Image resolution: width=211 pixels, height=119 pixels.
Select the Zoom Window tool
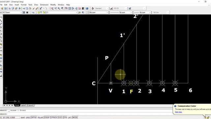point(59,8)
